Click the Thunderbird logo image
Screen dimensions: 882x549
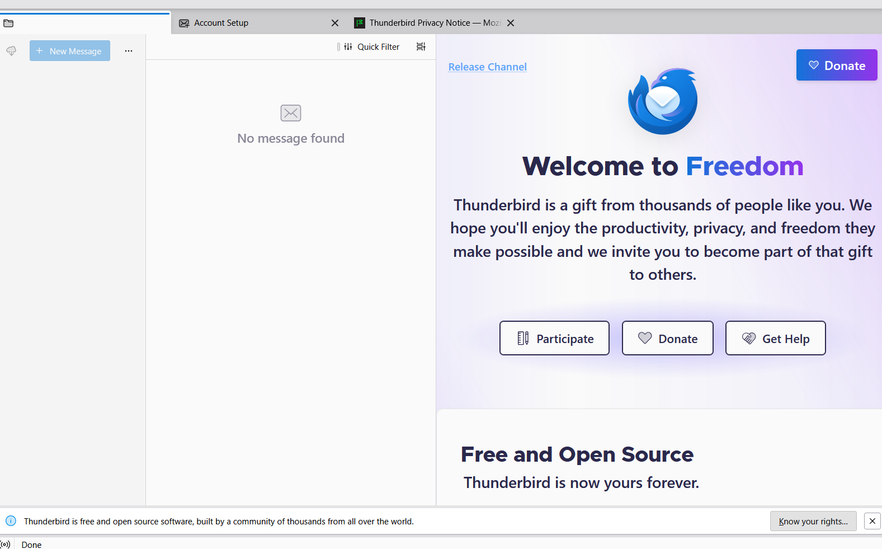(x=663, y=101)
